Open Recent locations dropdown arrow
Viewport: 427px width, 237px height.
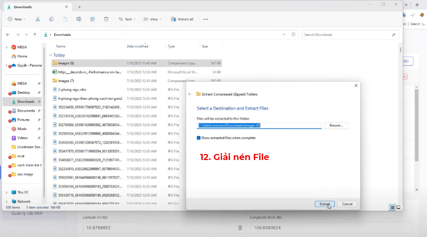(x=26, y=35)
